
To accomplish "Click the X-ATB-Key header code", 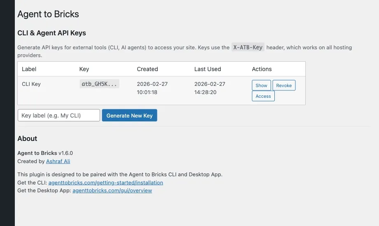I will 248,47.
